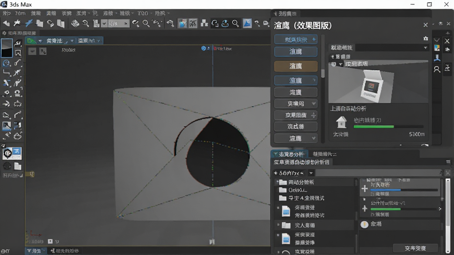Click the small yellow icon at viewport left edge
Viewport: 454px width, 255px height.
[31, 174]
